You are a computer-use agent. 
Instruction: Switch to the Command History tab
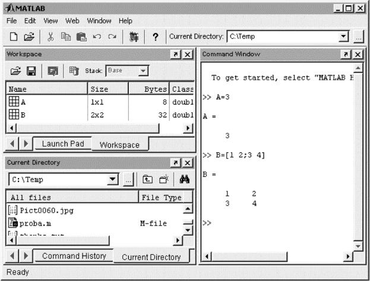74,256
